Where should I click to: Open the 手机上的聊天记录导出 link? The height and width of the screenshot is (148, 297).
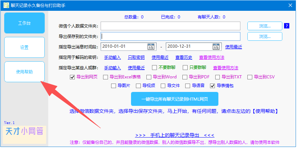pos(174,135)
